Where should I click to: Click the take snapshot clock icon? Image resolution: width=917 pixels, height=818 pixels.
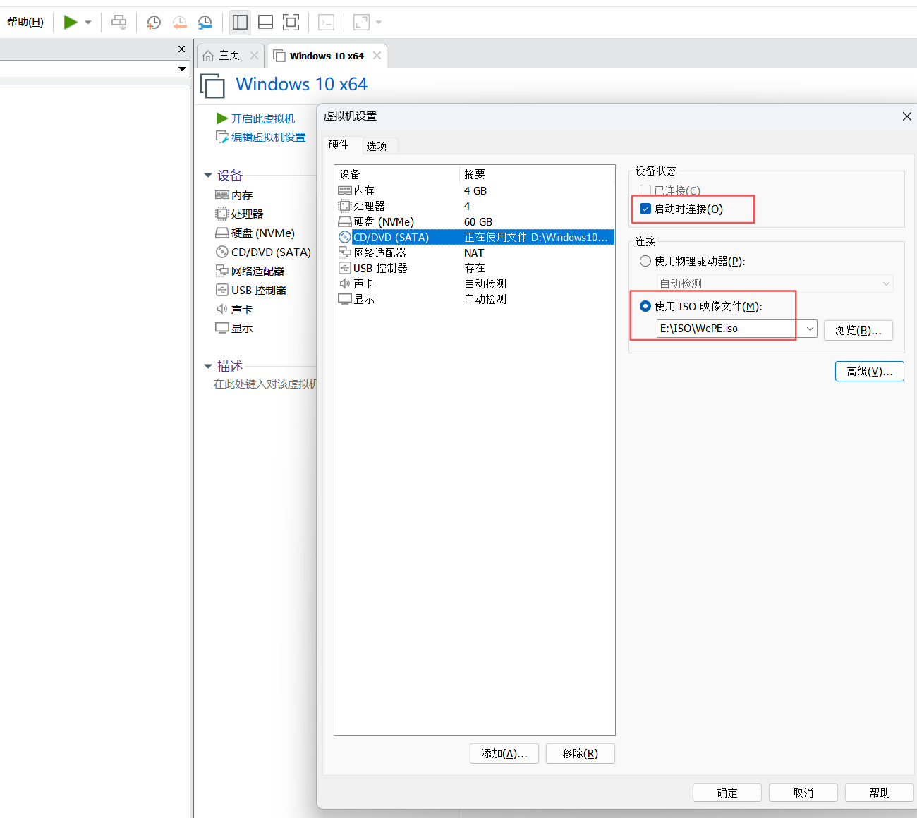click(153, 23)
